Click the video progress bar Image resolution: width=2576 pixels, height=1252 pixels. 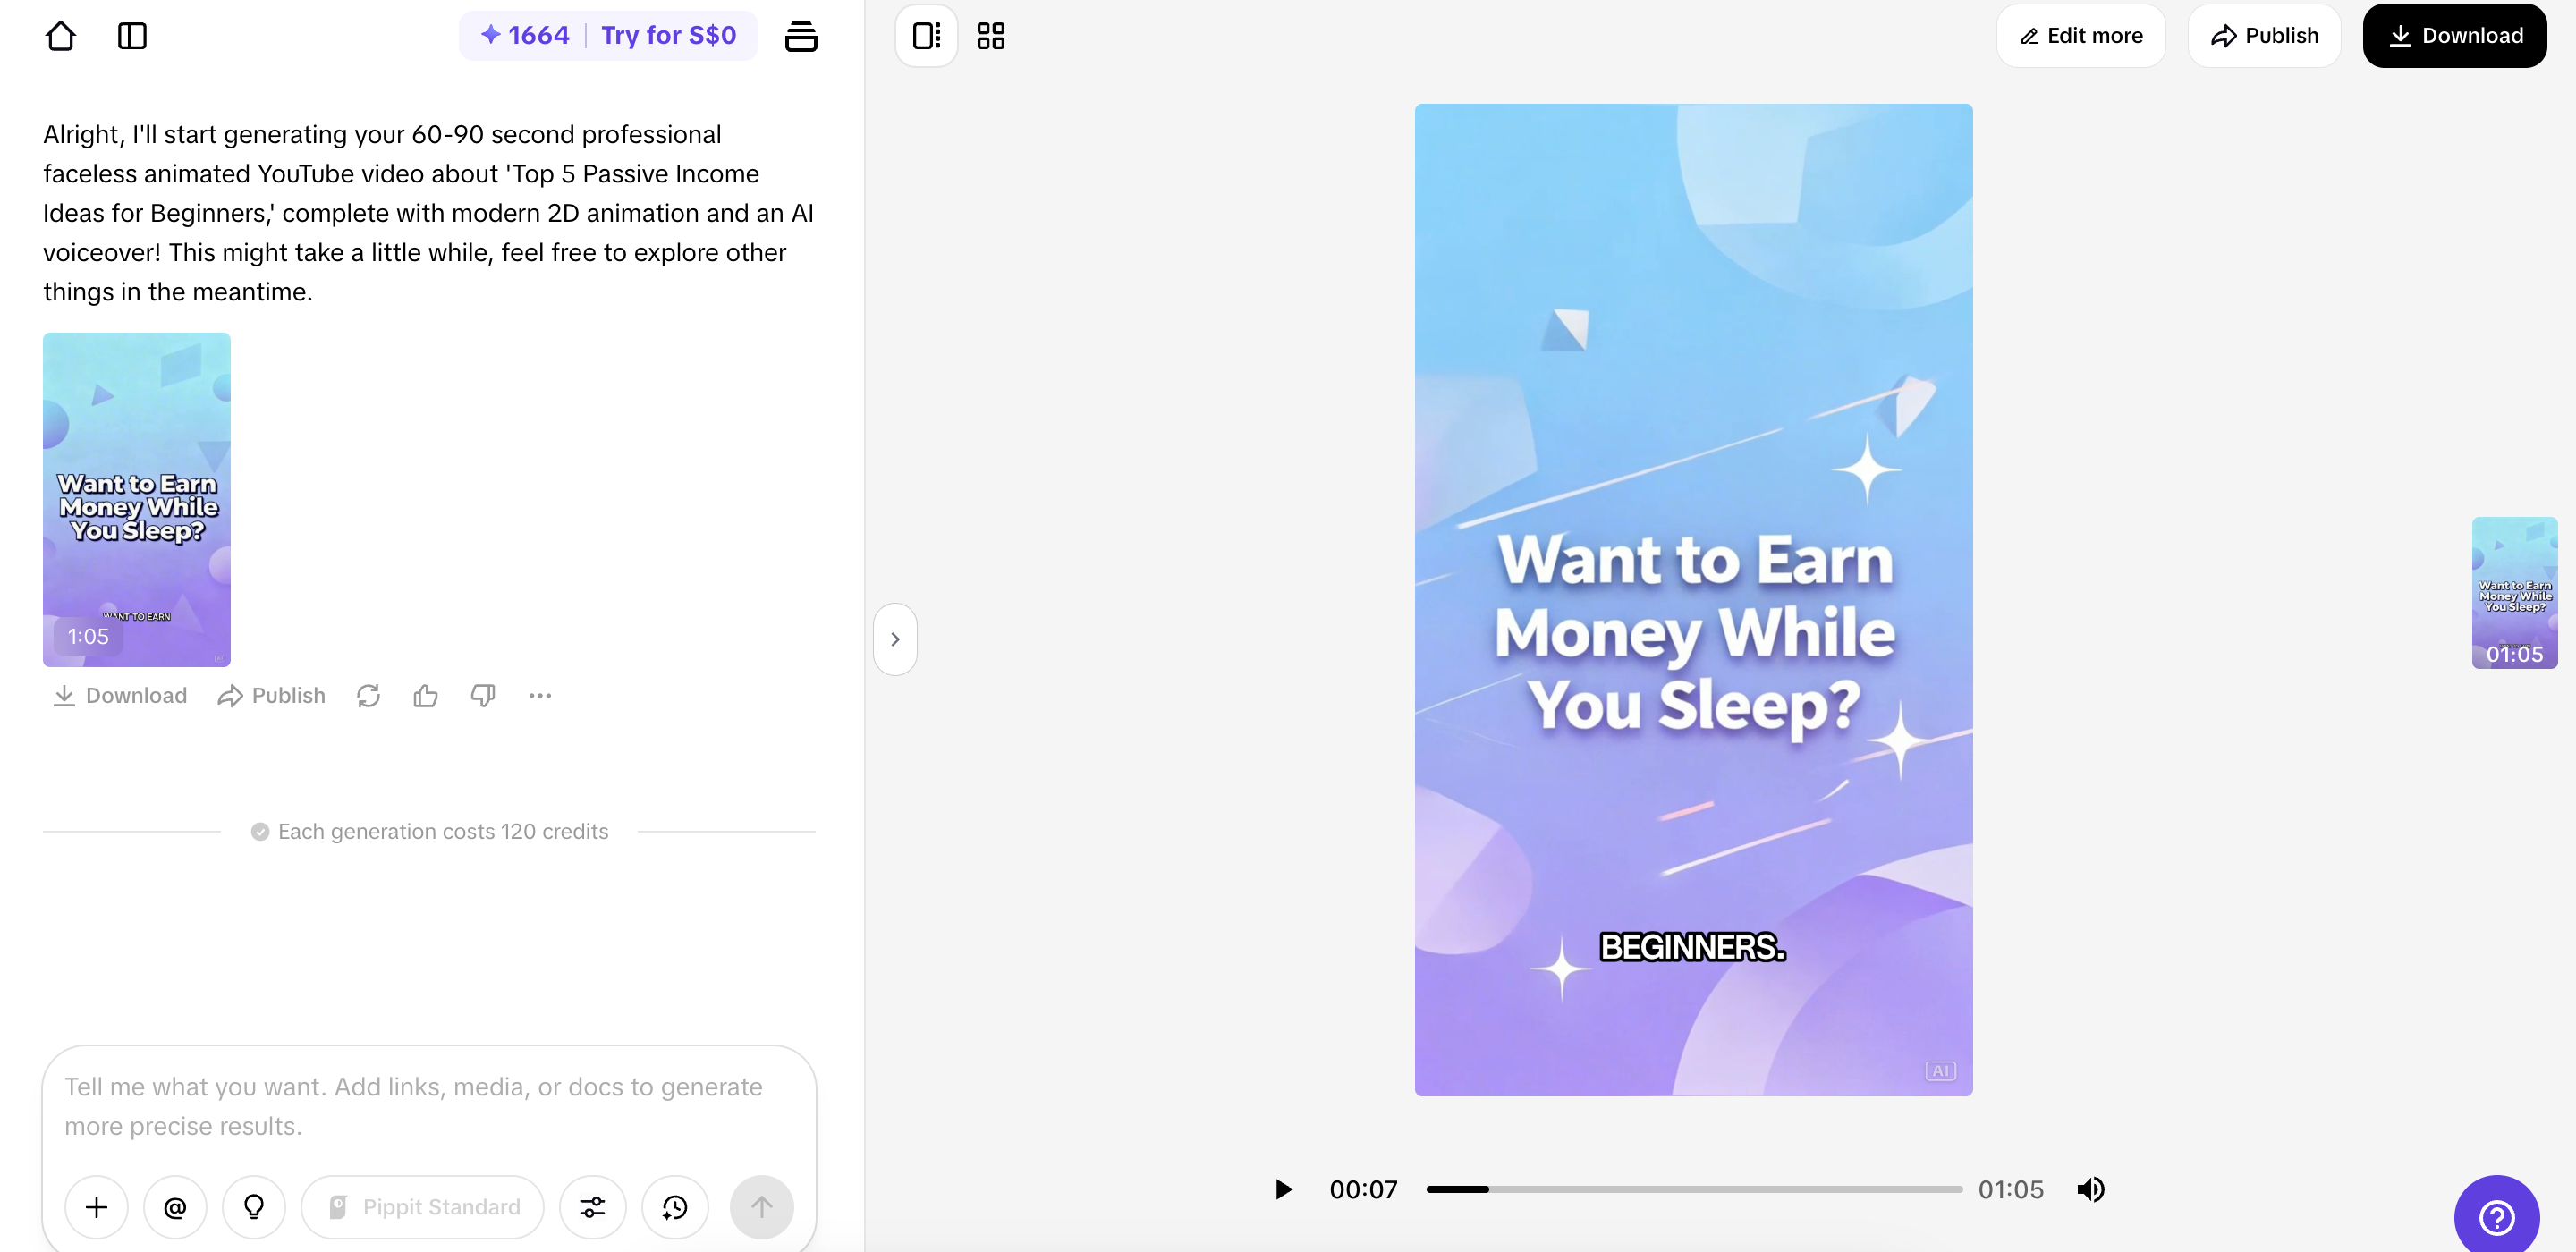click(1693, 1189)
